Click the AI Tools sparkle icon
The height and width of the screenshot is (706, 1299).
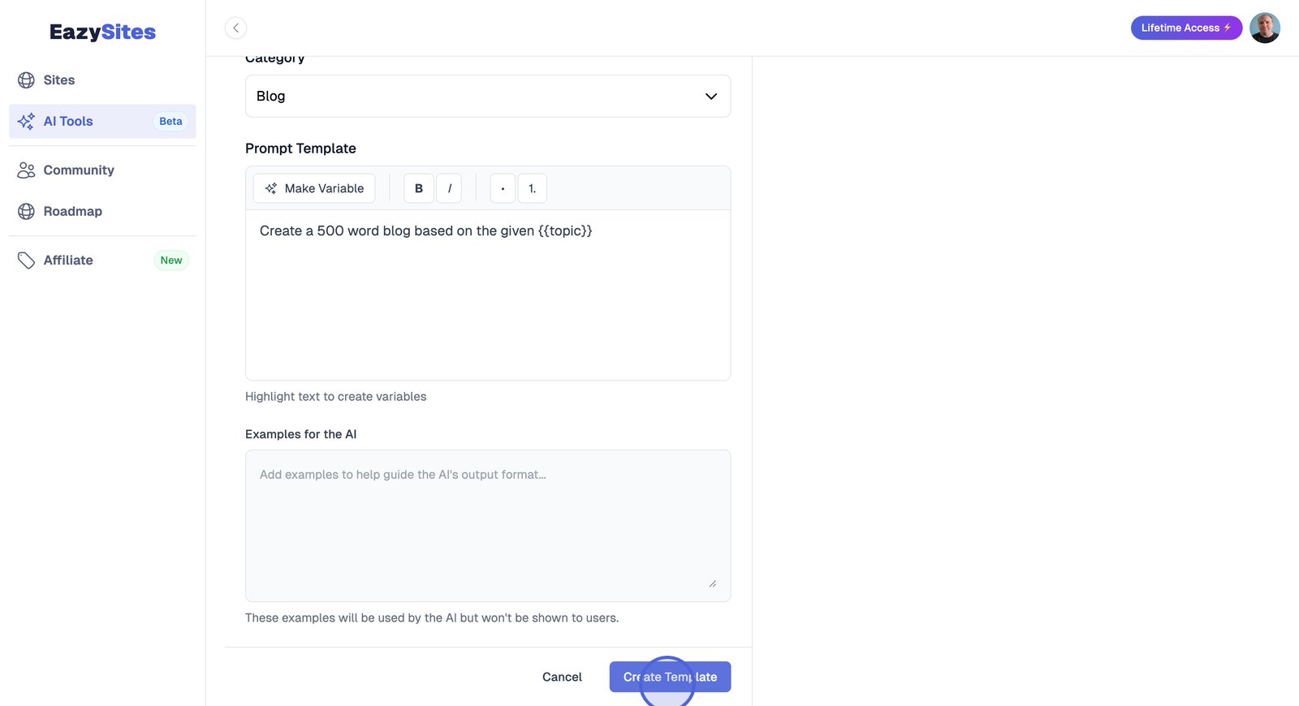coord(26,121)
